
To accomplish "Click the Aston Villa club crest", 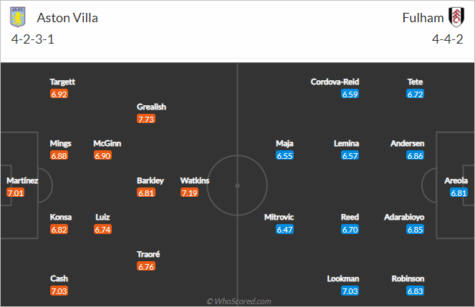I will (x=18, y=17).
